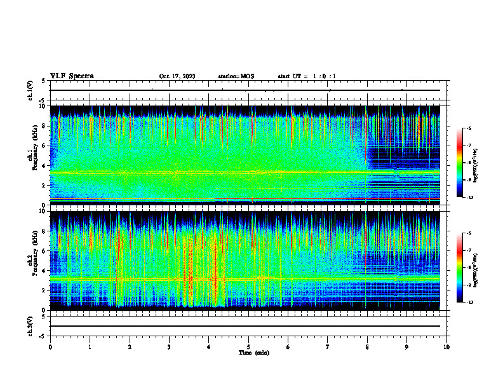Click the "-10" label on ch.1 color scale
The width and height of the screenshot is (503, 389).
tap(469, 197)
